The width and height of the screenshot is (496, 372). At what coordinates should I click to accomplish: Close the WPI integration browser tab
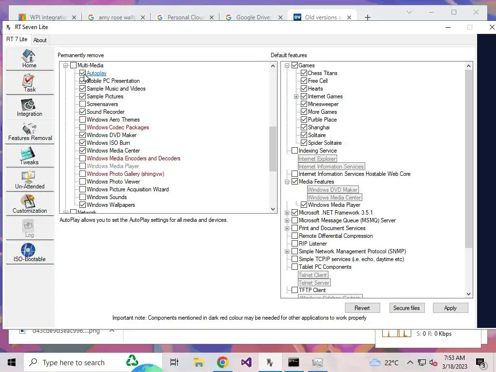tap(74, 17)
